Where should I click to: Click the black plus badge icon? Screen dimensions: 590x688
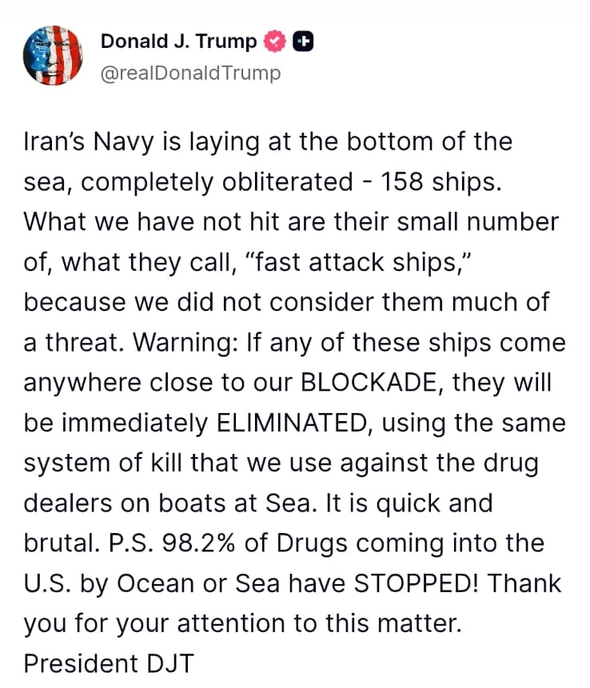[303, 42]
